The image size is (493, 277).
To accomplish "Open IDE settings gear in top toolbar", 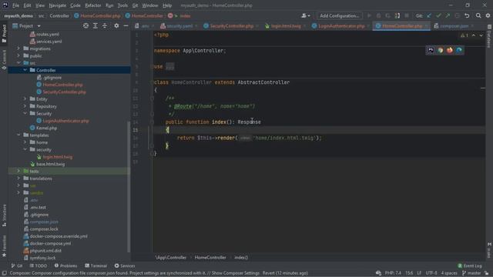I will pos(488,15).
